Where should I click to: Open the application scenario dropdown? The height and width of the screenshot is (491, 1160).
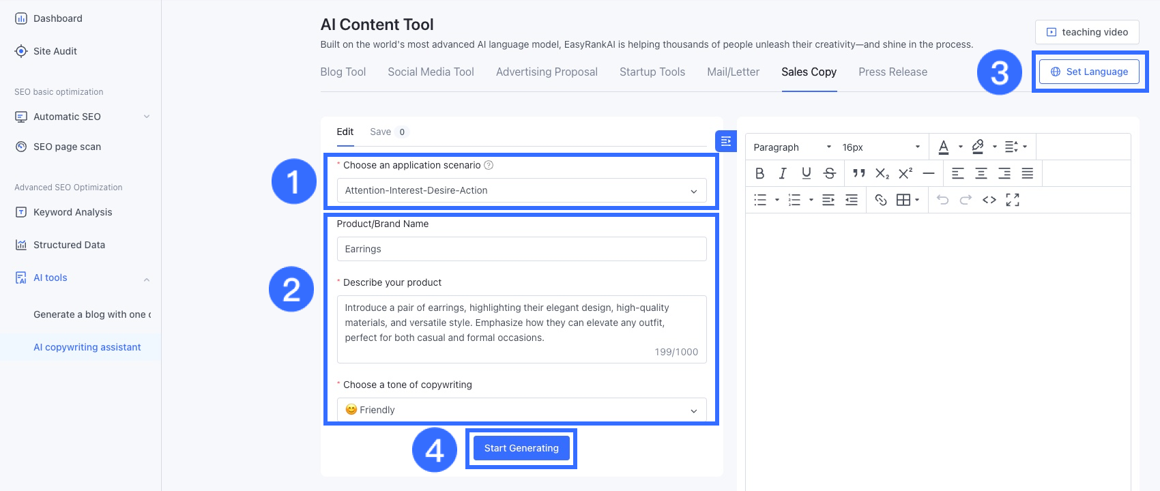click(521, 190)
